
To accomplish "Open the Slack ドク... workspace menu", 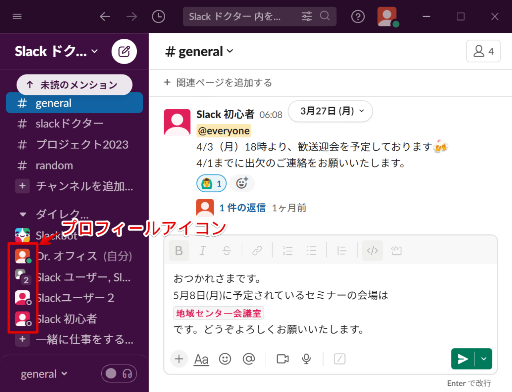I will pyautogui.click(x=56, y=51).
